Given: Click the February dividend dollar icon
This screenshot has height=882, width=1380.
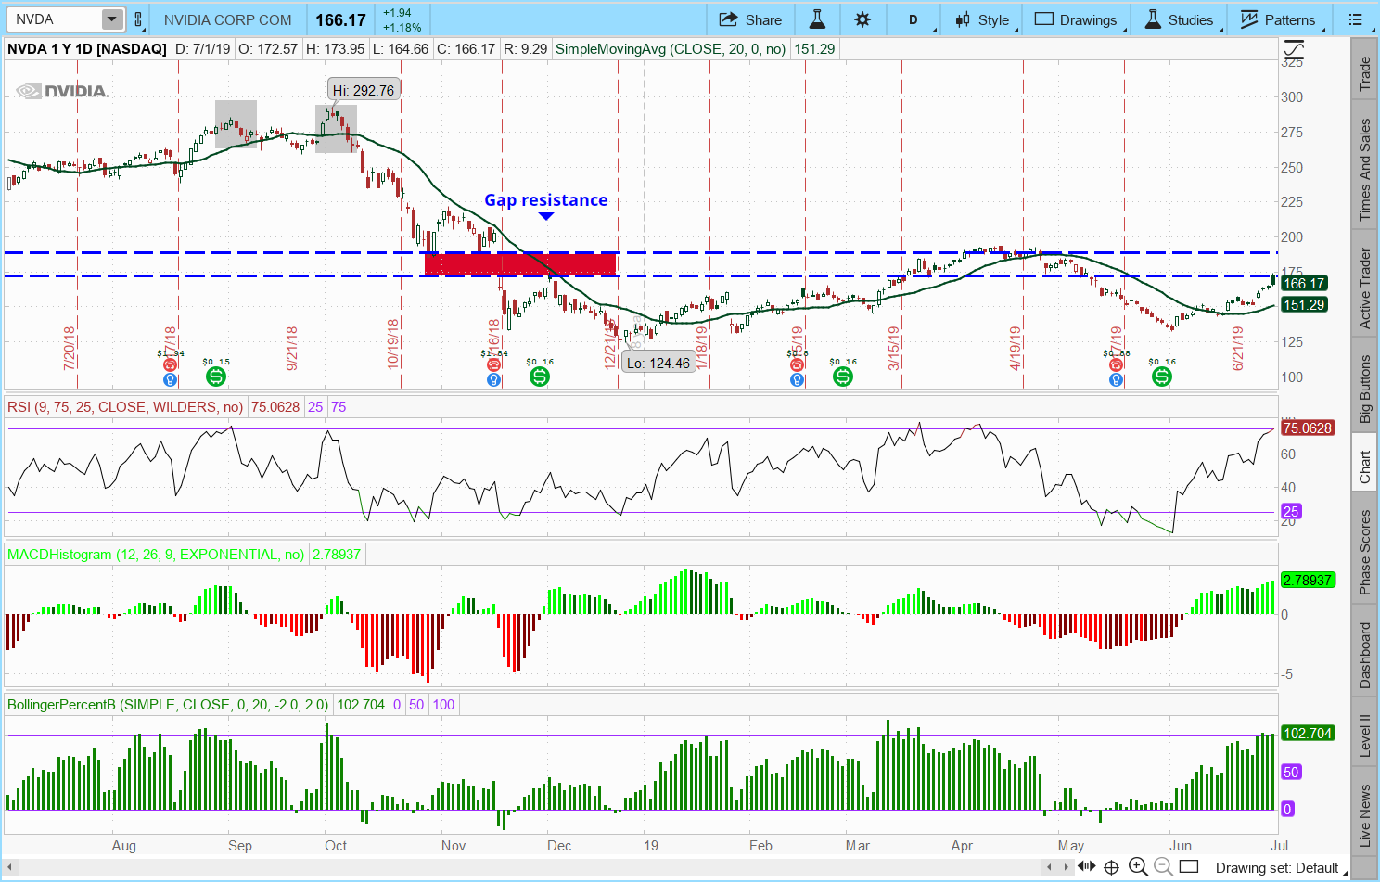Looking at the screenshot, I should 843,376.
